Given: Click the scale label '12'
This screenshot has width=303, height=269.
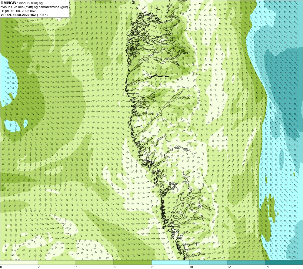Looking at the screenshot, I should 229,267.
